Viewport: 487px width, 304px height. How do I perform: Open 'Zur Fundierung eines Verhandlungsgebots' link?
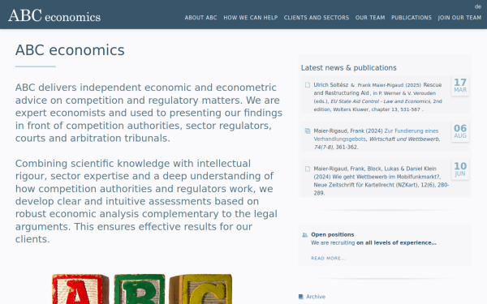[x=376, y=135]
